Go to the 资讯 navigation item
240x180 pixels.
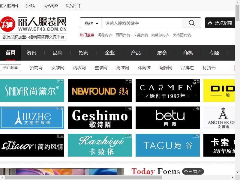pyautogui.click(x=31, y=53)
